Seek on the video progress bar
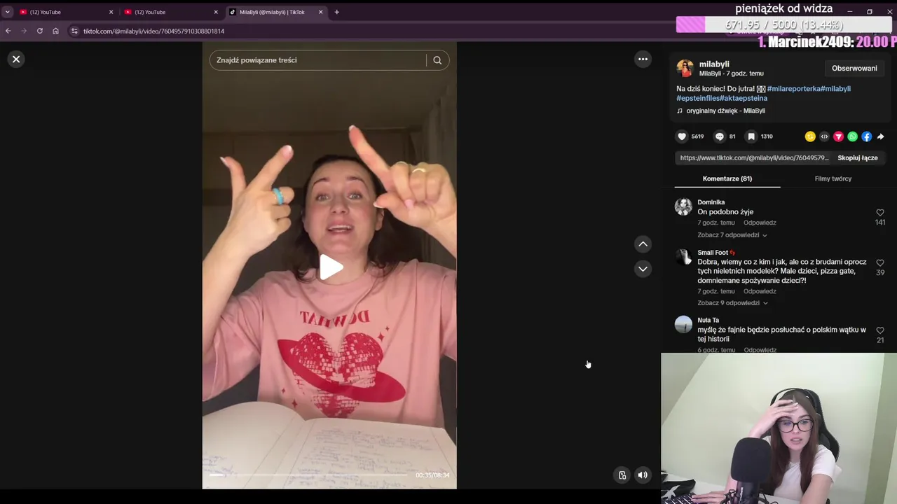The width and height of the screenshot is (897, 504). [308, 475]
